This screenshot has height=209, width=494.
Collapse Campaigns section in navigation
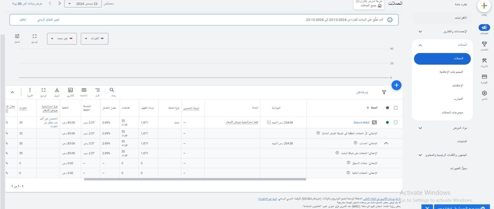coord(420,45)
